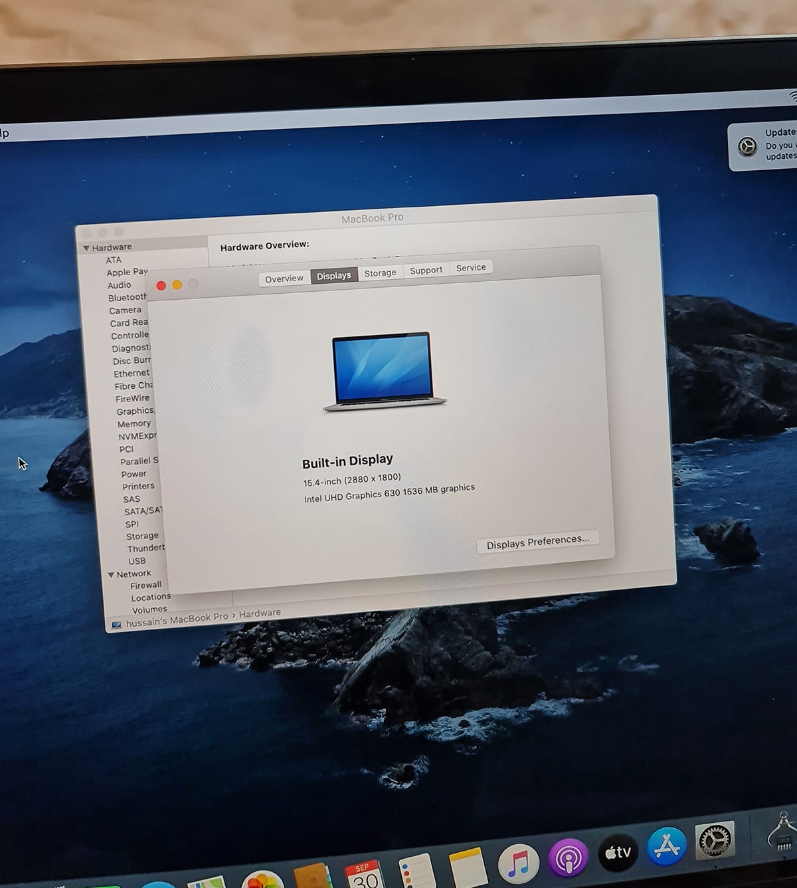
Task: Open the Storage tab in About This Mac
Action: click(381, 273)
